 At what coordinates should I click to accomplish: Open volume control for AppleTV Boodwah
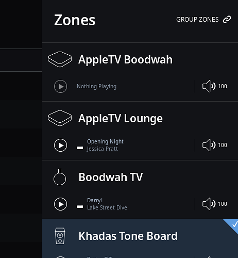[x=215, y=86]
